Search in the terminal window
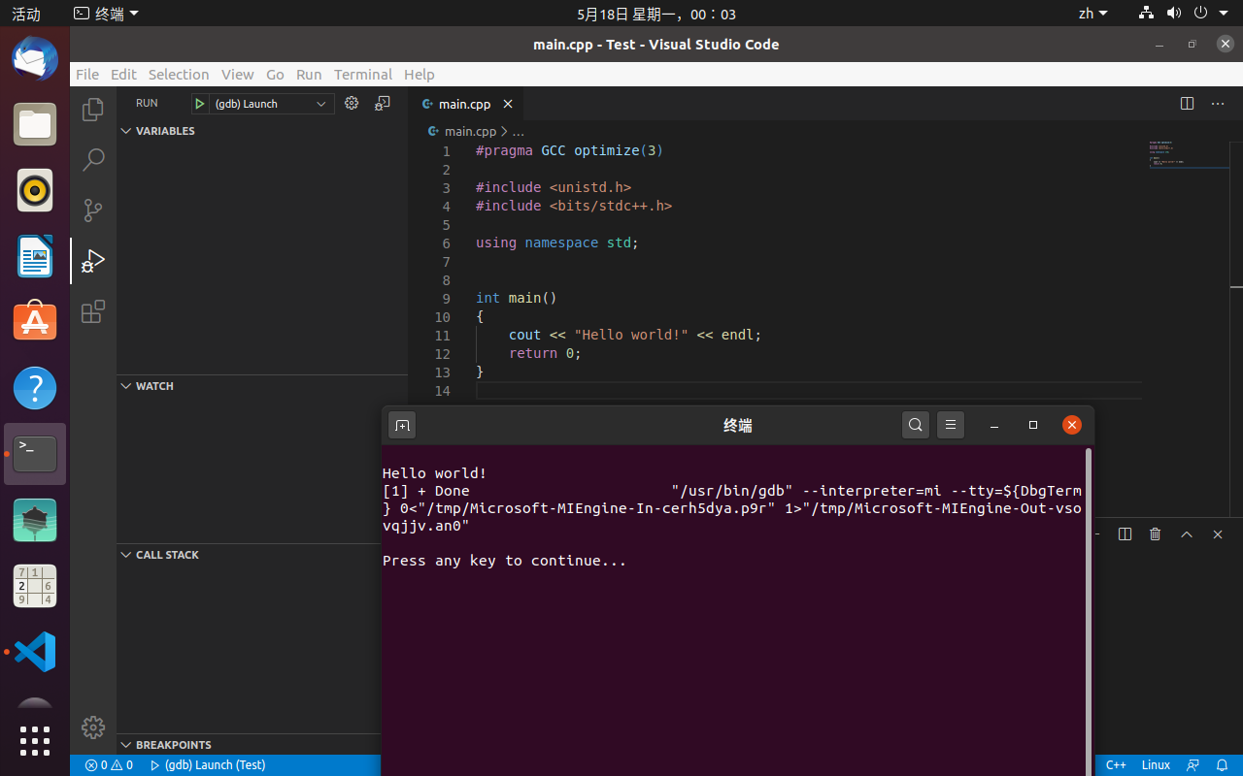The height and width of the screenshot is (776, 1243). click(916, 425)
